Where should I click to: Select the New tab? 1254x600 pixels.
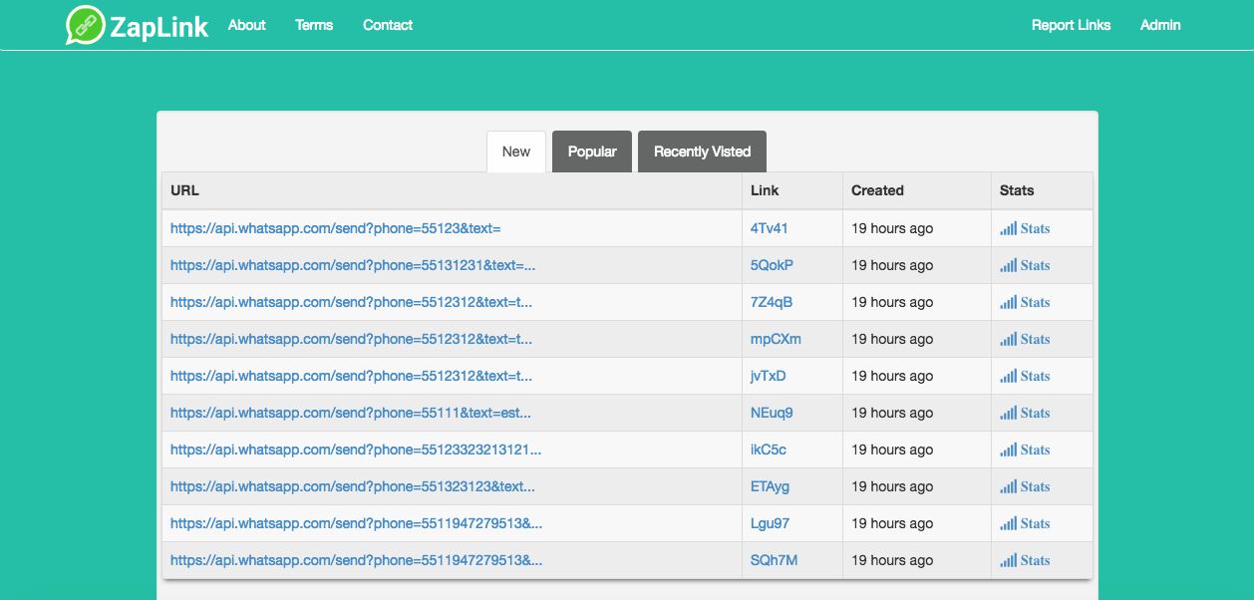pos(516,151)
